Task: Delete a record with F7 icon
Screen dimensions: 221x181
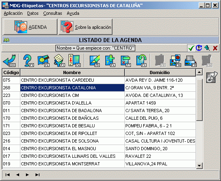Action: coord(126,61)
